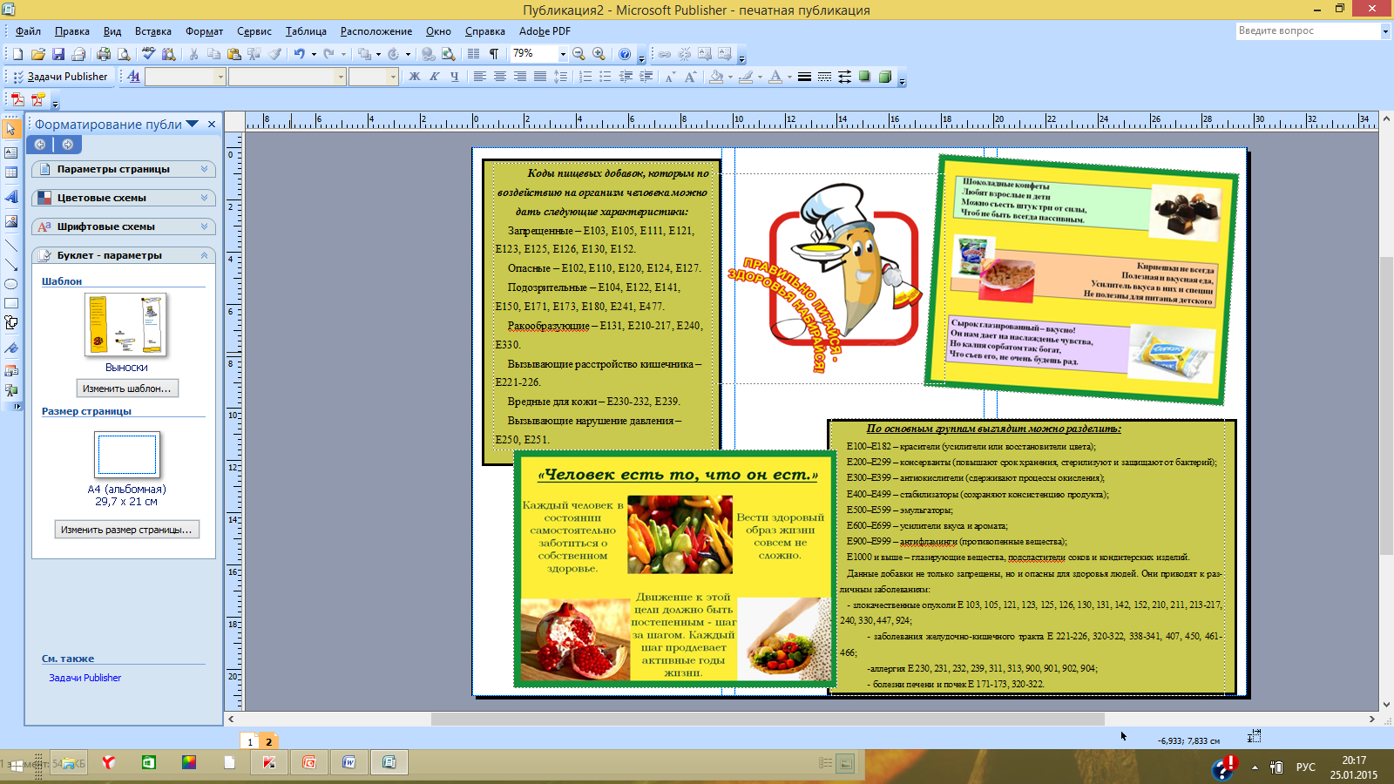Screen dimensions: 1394x784
Task: Click the Zoom Out magnifier
Action: pos(579,54)
